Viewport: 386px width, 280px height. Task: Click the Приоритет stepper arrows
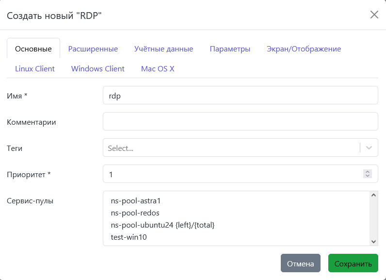click(x=368, y=174)
